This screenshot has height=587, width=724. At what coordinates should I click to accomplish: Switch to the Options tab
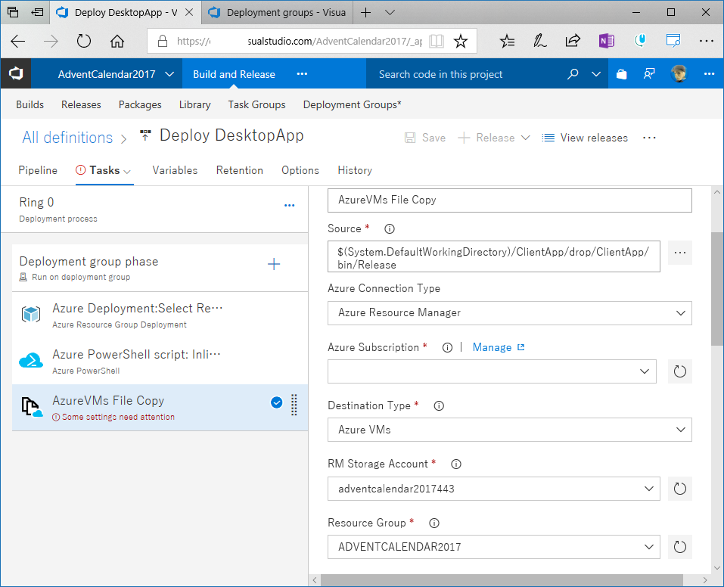click(x=300, y=170)
